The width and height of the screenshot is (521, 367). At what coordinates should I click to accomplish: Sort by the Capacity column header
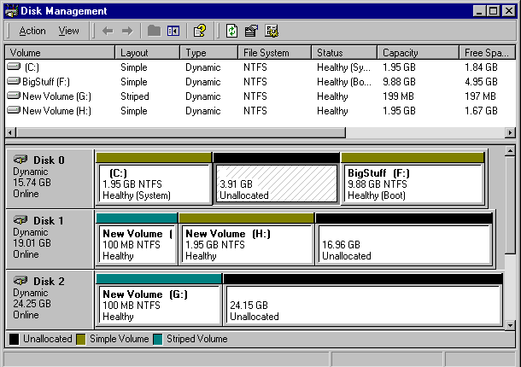pos(418,52)
